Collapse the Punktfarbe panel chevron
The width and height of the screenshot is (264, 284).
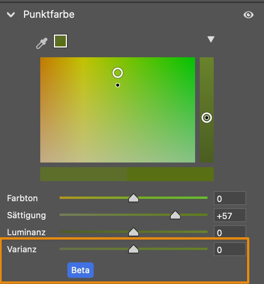pyautogui.click(x=11, y=15)
